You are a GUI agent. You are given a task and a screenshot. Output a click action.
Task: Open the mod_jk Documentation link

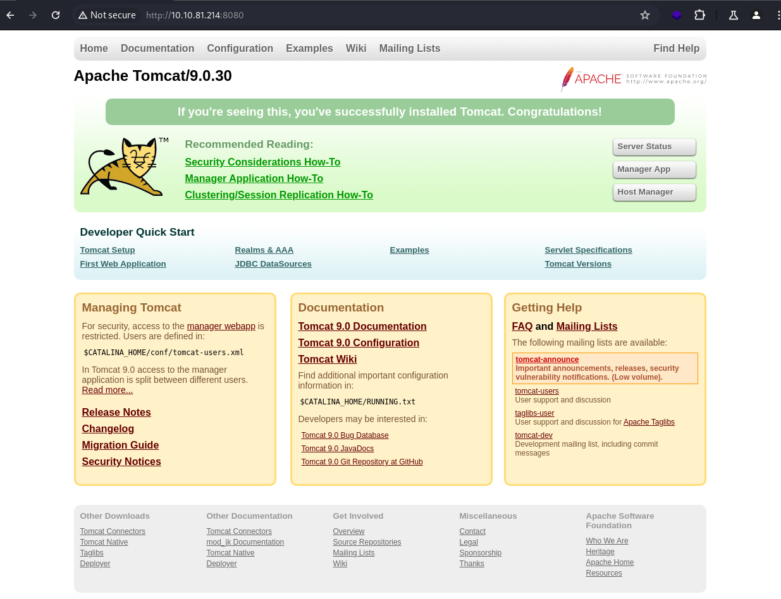(245, 542)
